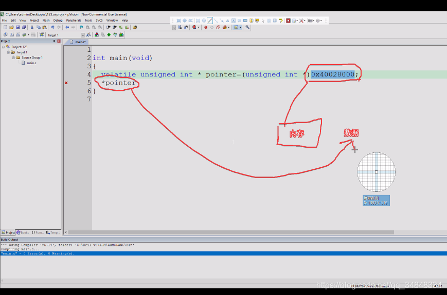Screen dimensions: 447x295
Task: Click the Paste icon
Action: [44, 27]
